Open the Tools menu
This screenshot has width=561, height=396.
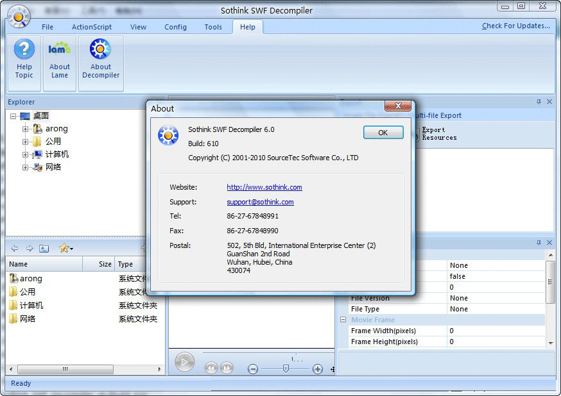214,27
